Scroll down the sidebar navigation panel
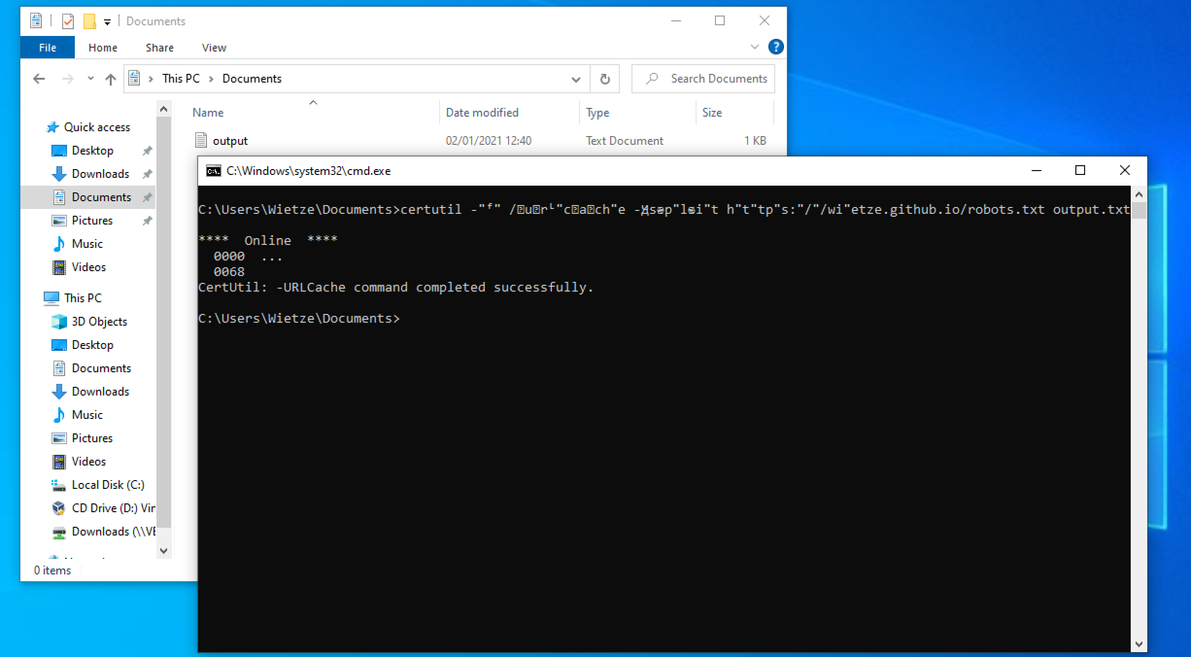 tap(163, 554)
